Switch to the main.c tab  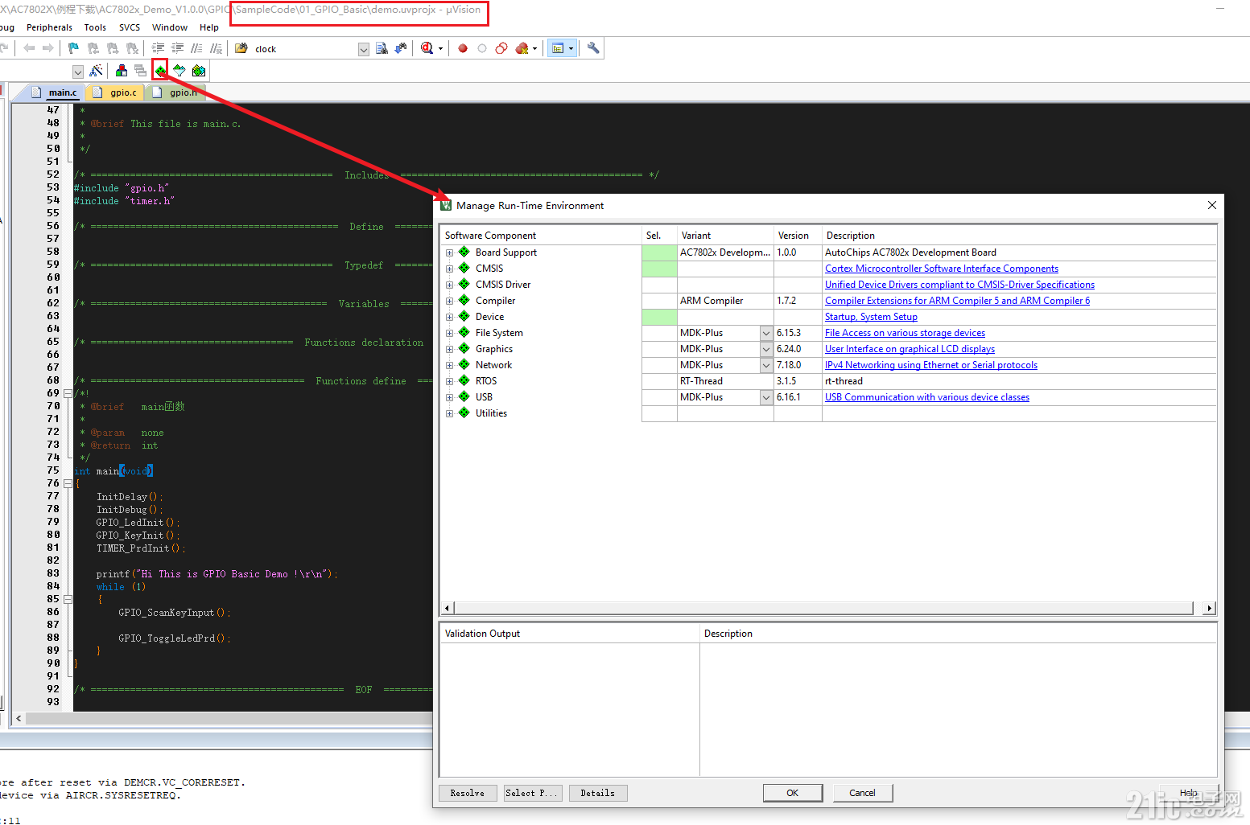[x=55, y=92]
